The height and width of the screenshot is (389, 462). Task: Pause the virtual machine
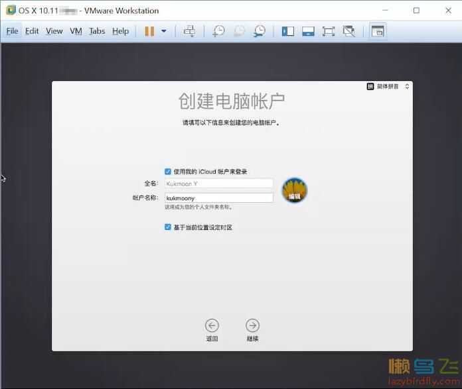coord(149,31)
